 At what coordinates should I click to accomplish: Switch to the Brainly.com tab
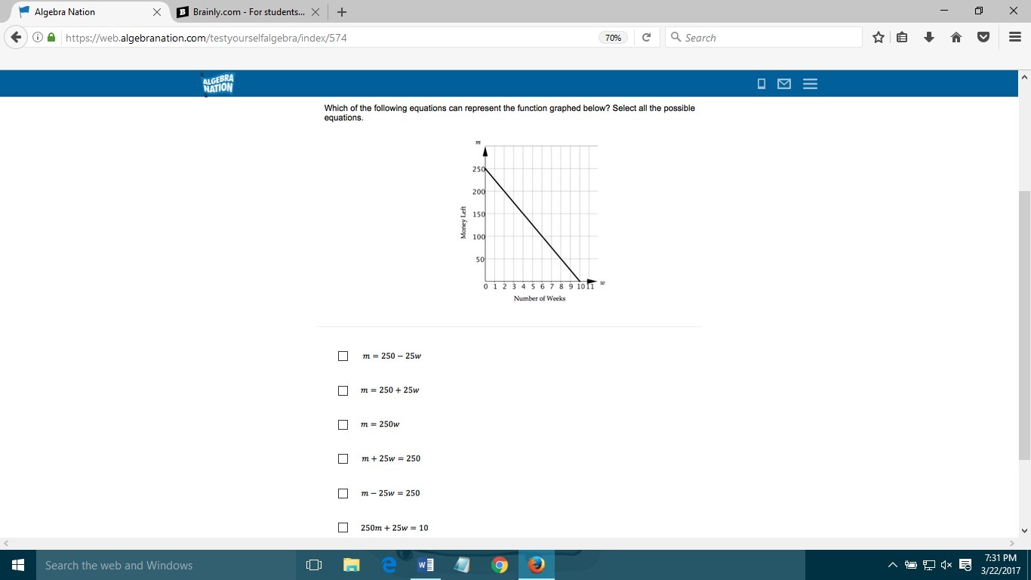[248, 12]
